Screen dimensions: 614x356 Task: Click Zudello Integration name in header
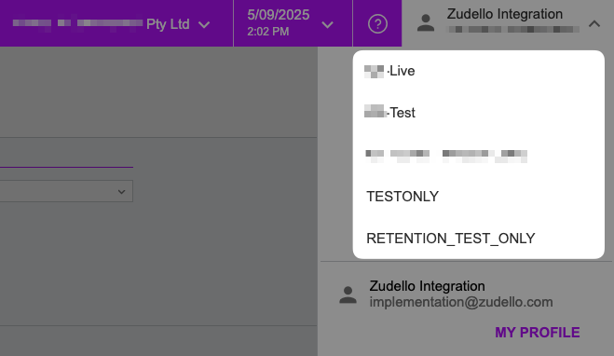tap(504, 14)
